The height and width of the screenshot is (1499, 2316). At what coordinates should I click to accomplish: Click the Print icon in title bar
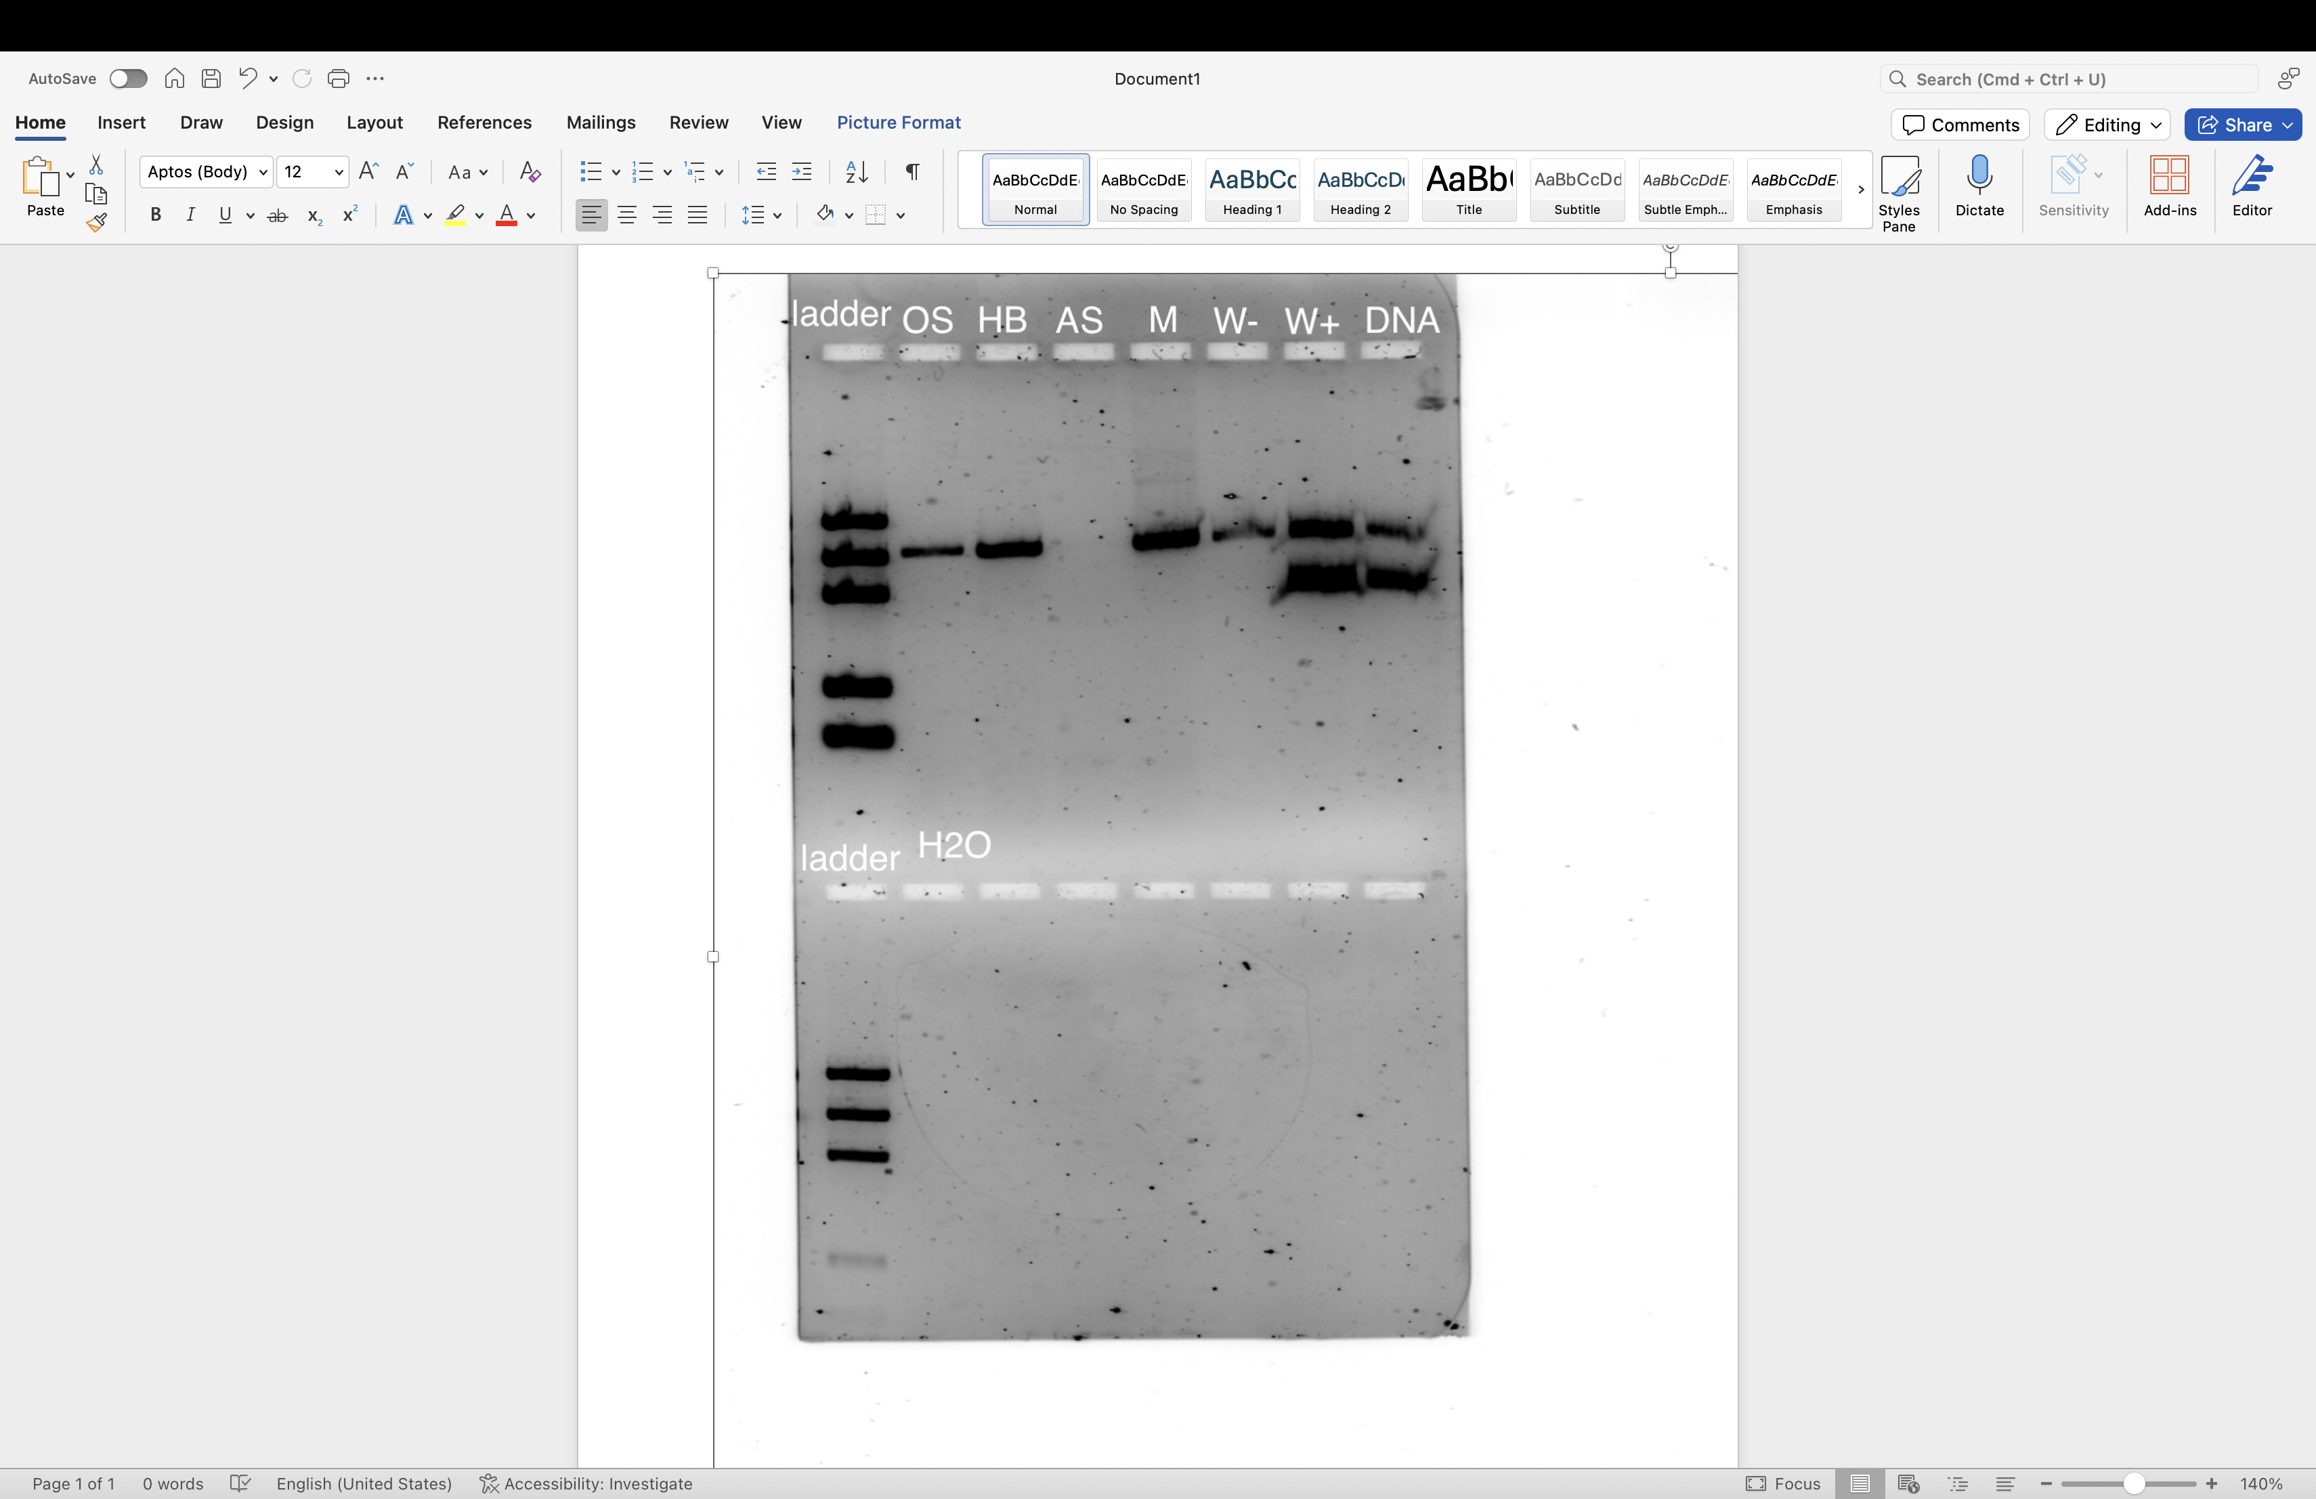[338, 79]
